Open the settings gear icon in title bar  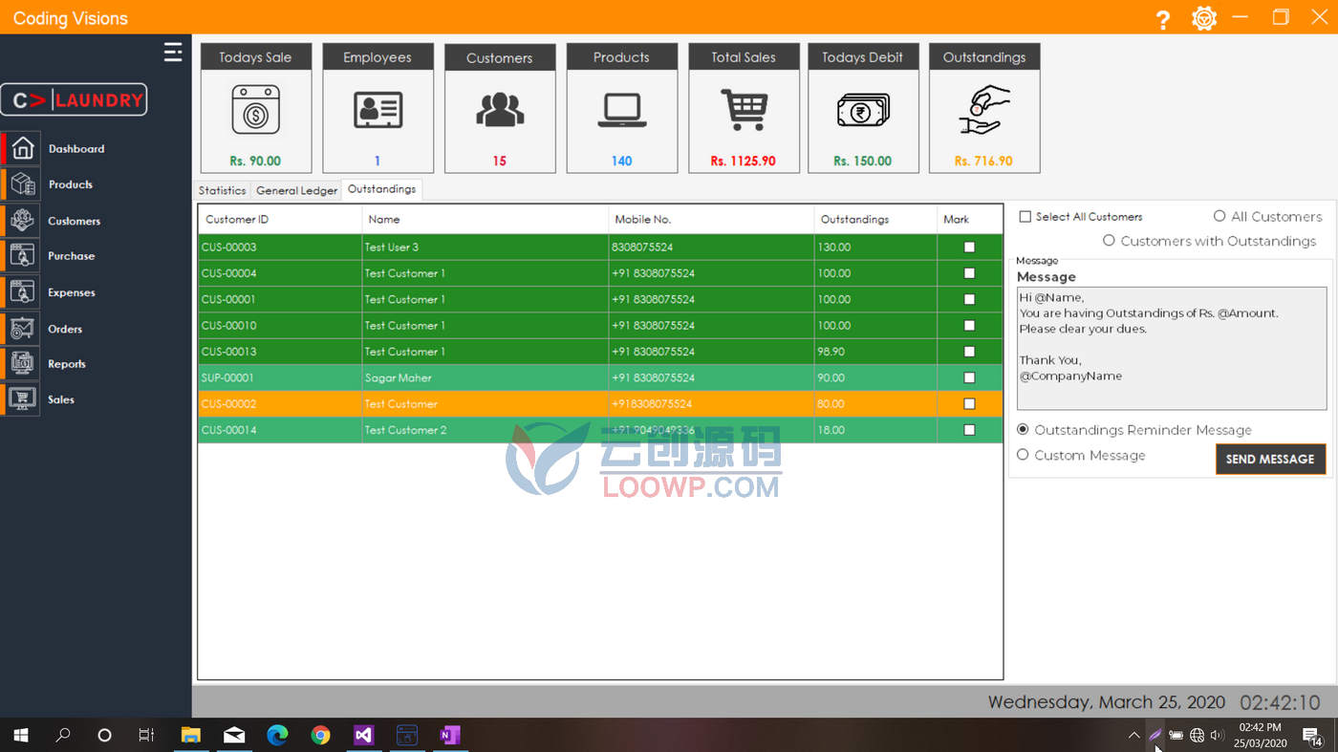1204,18
